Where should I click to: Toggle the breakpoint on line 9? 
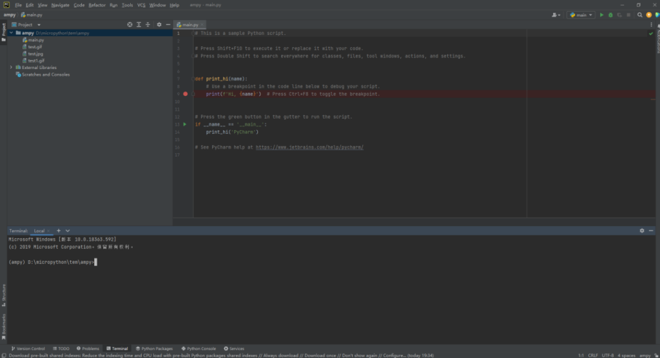pyautogui.click(x=185, y=94)
